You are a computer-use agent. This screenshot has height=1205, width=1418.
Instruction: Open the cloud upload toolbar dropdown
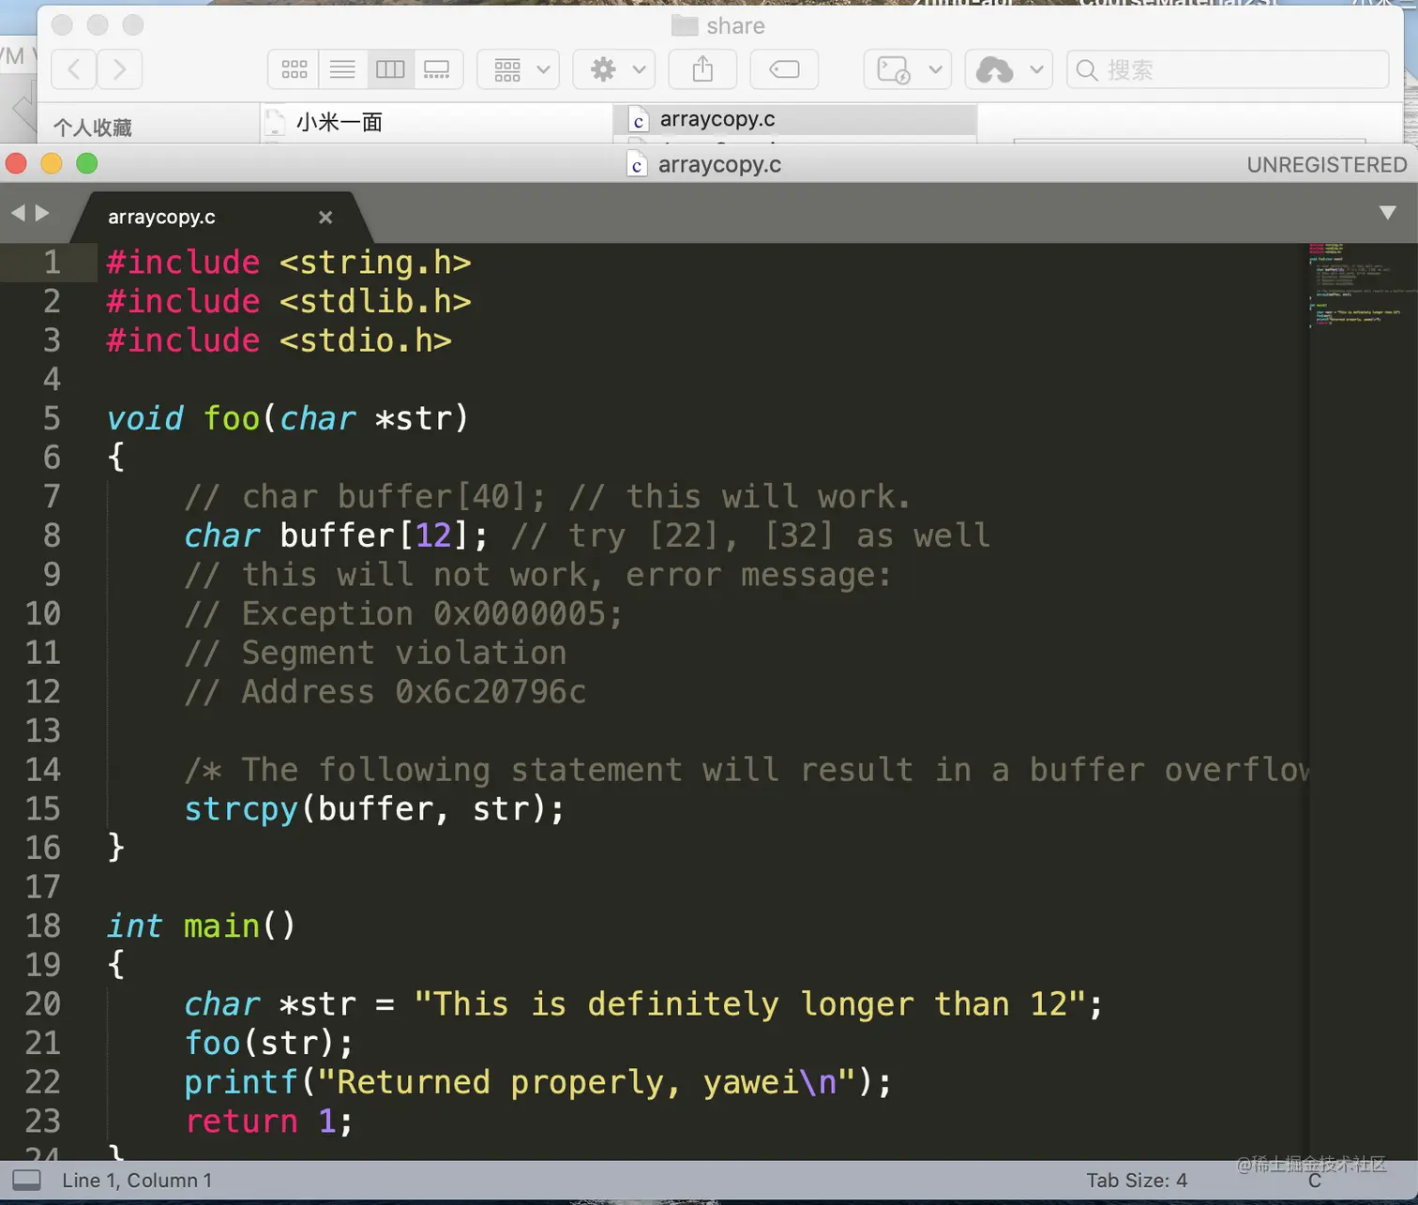tap(1008, 69)
